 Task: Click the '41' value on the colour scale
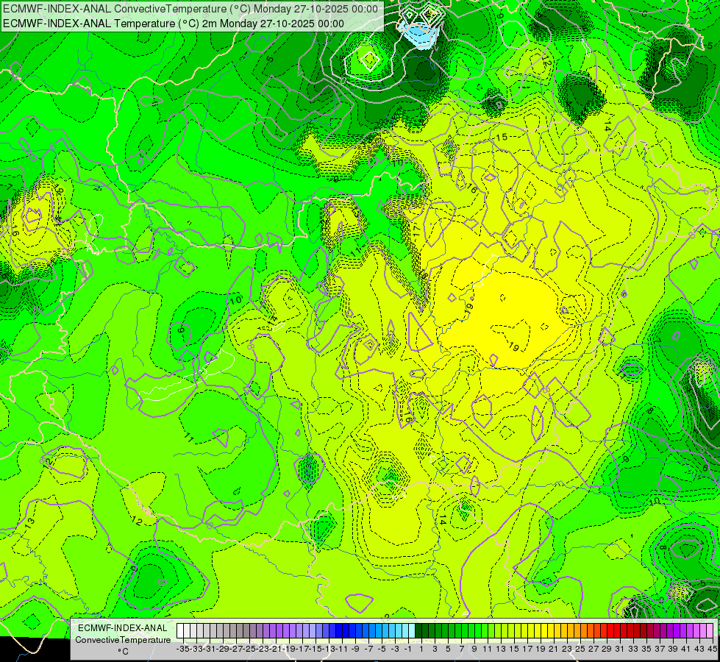pos(685,649)
